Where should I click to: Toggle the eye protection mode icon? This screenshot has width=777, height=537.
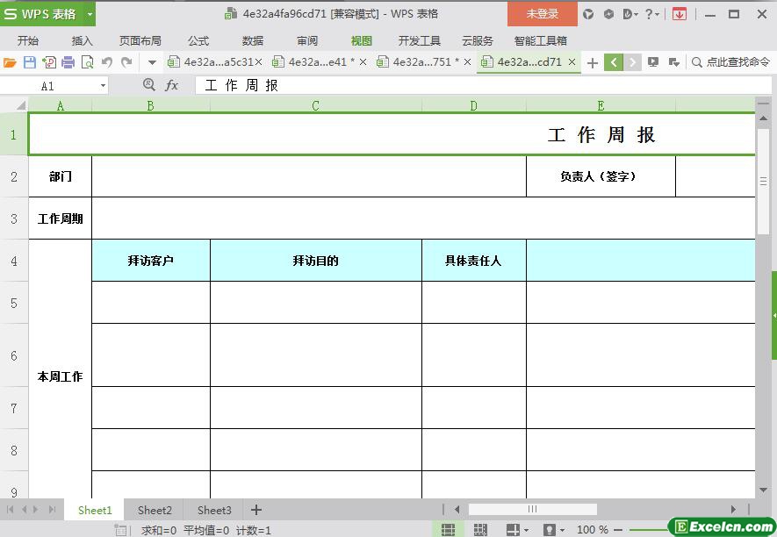pyautogui.click(x=549, y=530)
